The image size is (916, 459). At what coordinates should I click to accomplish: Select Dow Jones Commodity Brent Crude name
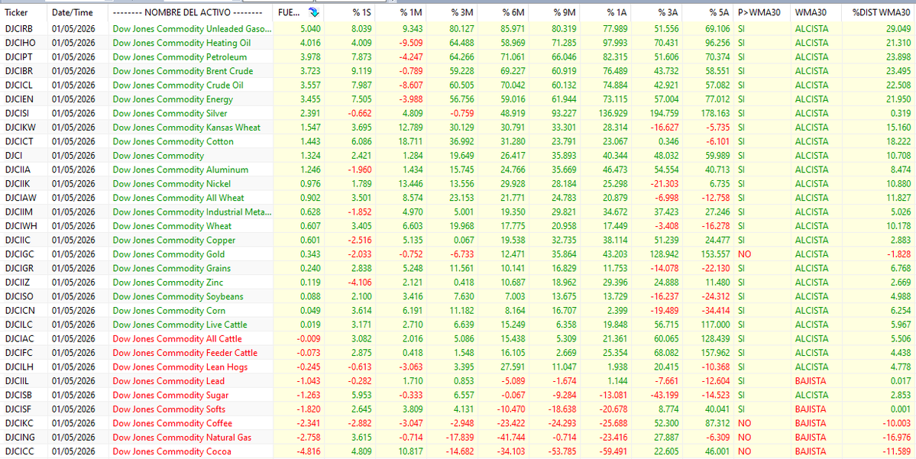[183, 71]
